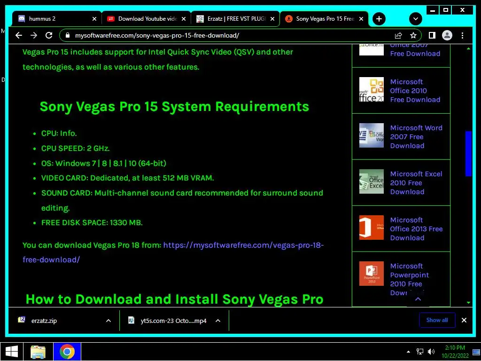
Task: Click the scrollbar down arrow
Action: 468,303
